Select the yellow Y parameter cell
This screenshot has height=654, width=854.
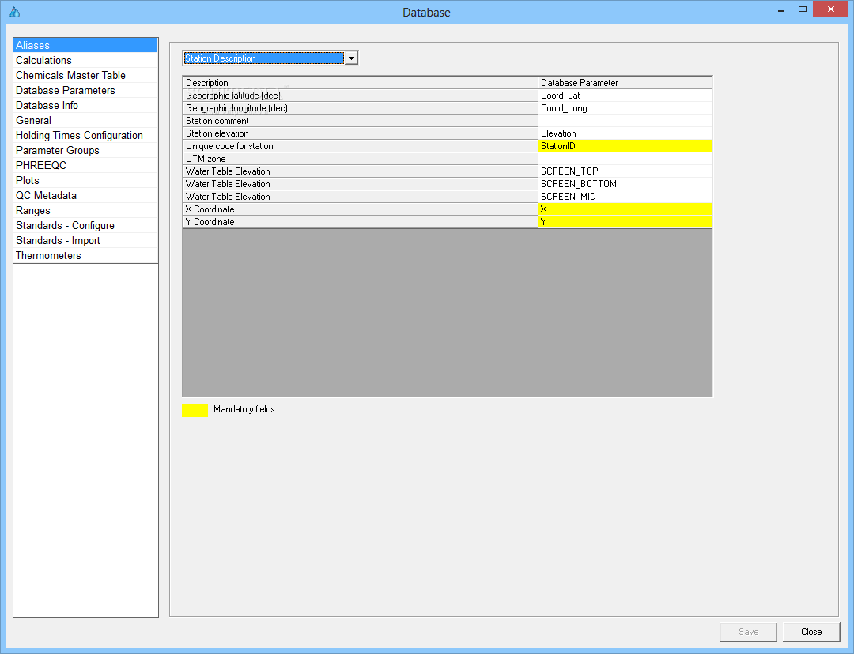pos(625,222)
